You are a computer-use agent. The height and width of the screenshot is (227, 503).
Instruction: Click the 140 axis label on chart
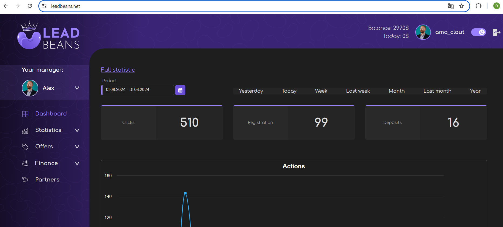[x=108, y=197]
